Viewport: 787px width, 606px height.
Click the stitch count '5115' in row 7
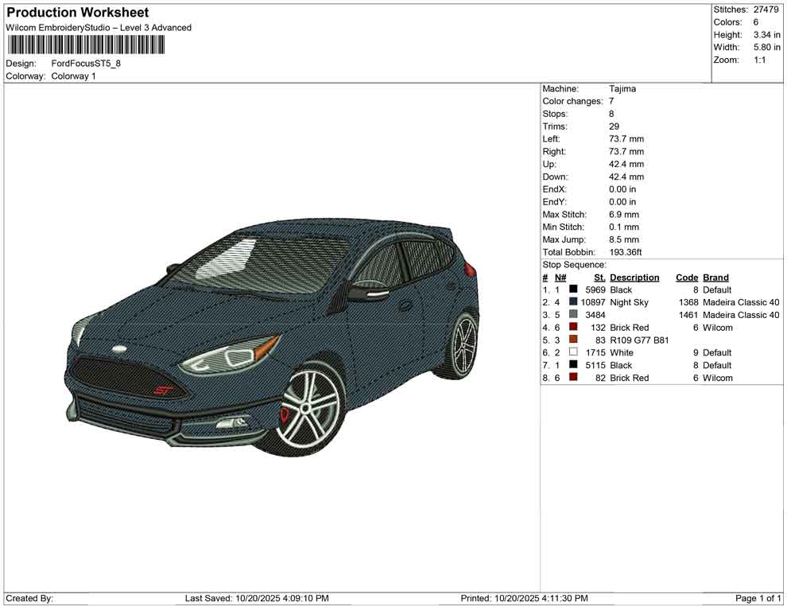pos(595,365)
